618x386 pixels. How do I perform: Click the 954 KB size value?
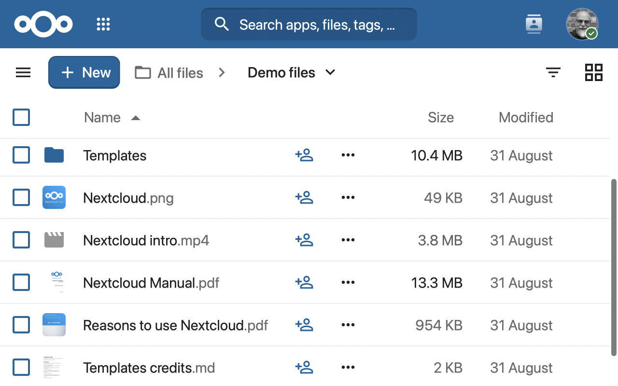[439, 325]
